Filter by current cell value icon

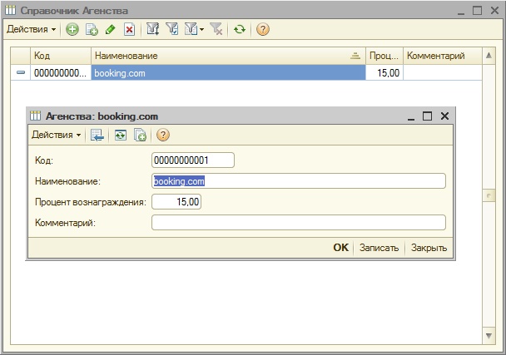(171, 29)
